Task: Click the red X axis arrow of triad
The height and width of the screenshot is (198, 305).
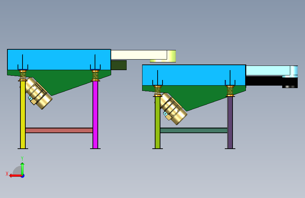Action: pyautogui.click(x=15, y=176)
